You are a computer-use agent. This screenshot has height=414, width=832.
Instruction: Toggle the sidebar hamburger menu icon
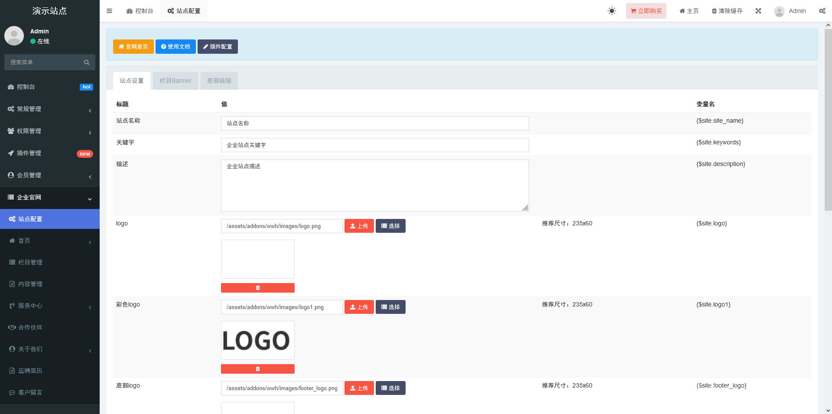coord(109,11)
